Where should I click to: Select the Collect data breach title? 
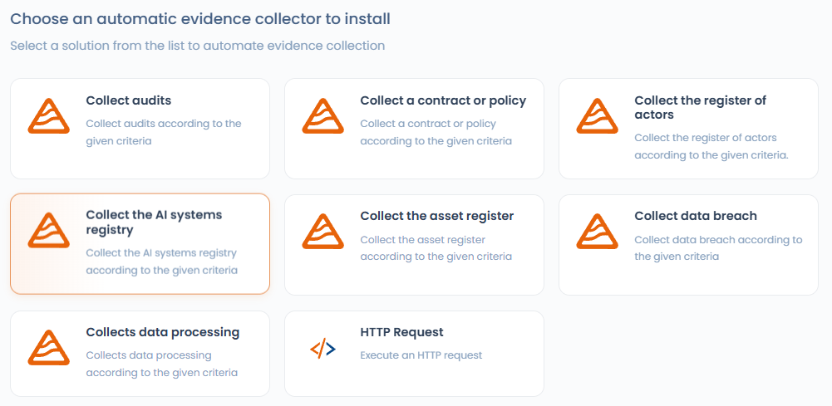696,216
